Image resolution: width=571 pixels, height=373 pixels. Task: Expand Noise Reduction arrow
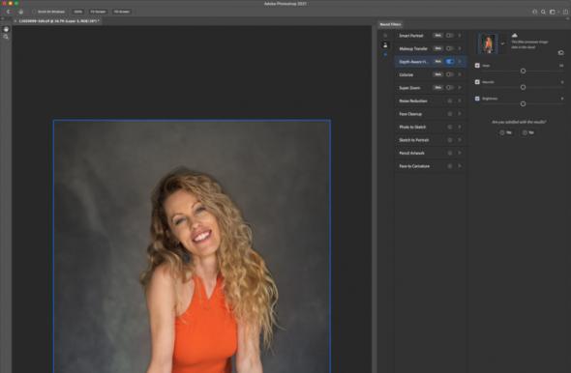[x=460, y=100]
